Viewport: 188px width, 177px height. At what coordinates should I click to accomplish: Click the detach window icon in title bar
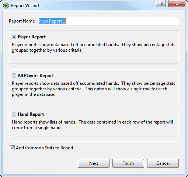coord(161,4)
